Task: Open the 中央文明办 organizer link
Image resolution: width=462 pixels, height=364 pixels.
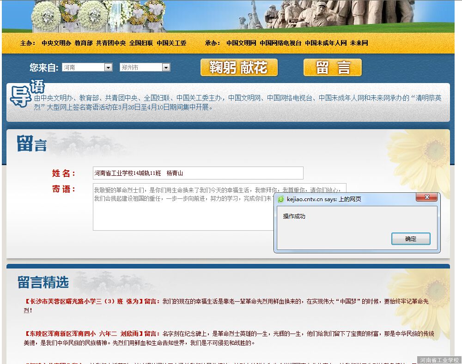Action: point(56,43)
